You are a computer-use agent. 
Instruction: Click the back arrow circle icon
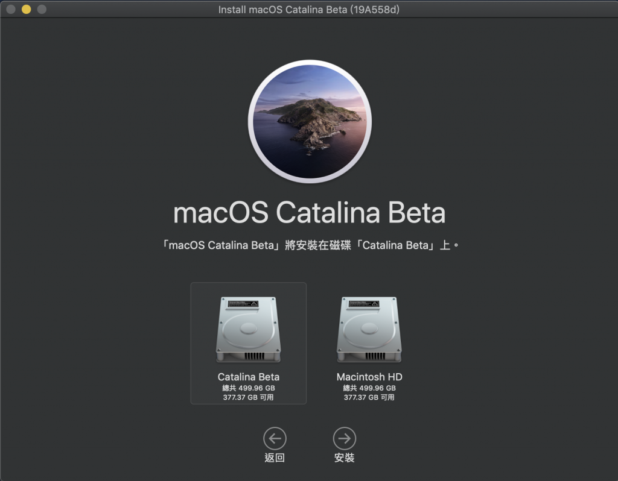(275, 438)
